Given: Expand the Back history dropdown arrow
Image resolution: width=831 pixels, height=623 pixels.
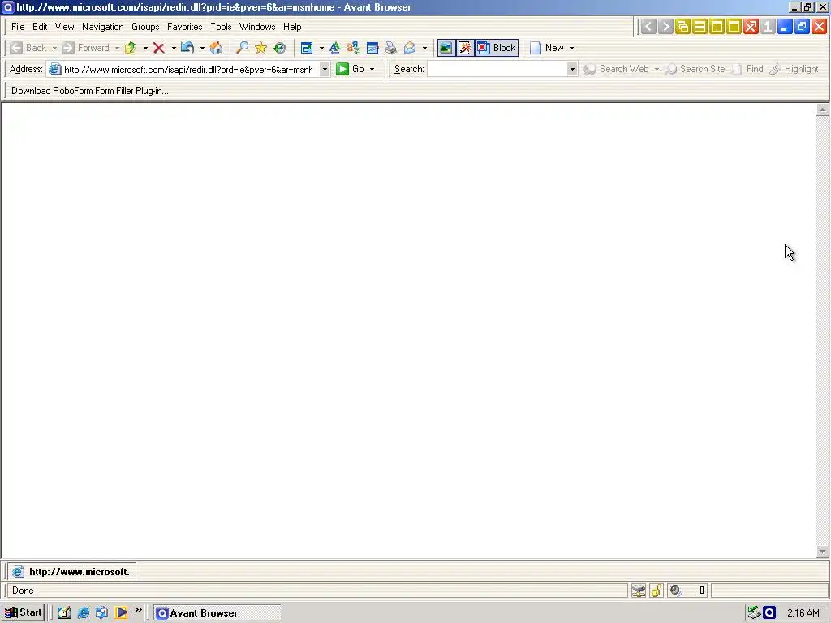Looking at the screenshot, I should (54, 48).
